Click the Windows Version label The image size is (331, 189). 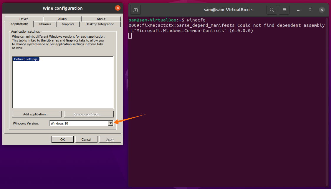[x=26, y=123]
